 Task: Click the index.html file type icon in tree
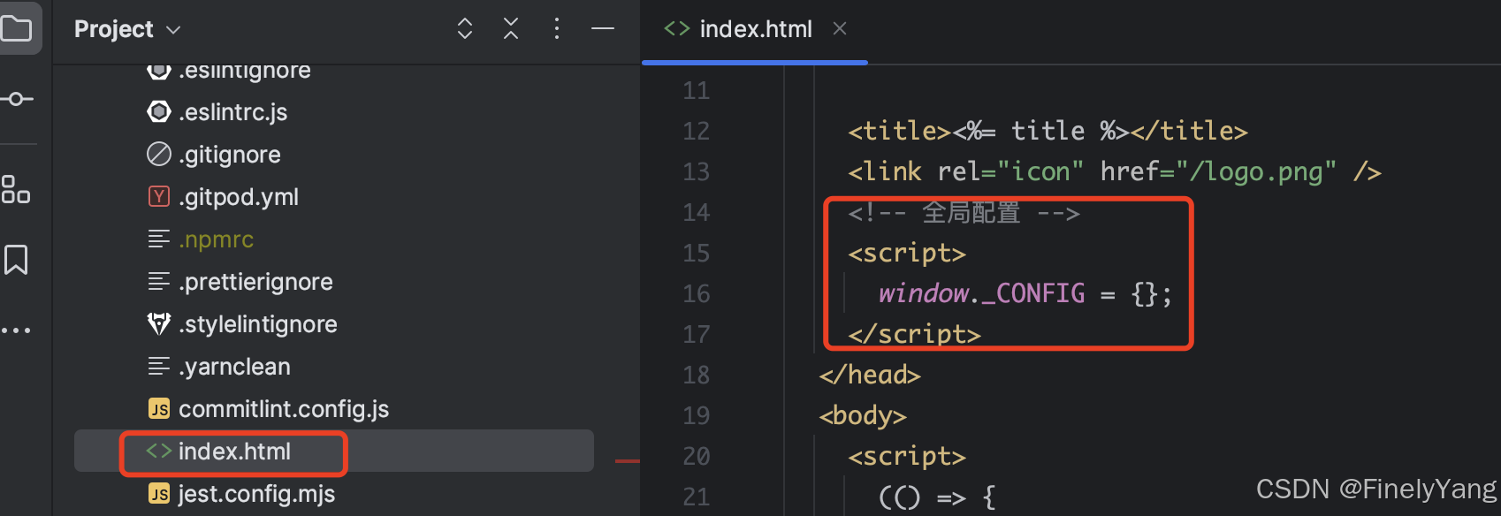pos(159,451)
